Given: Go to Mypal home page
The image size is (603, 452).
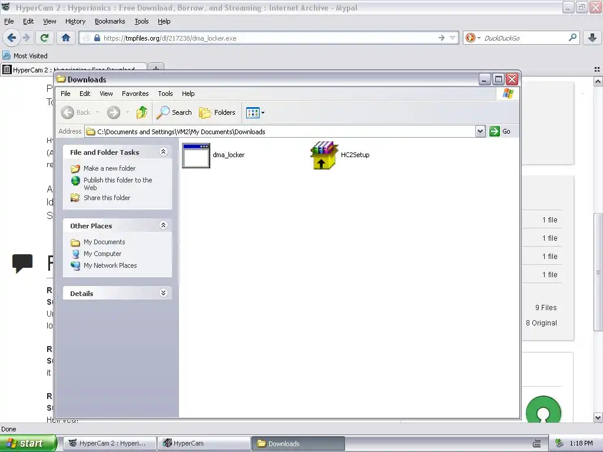Looking at the screenshot, I should [x=66, y=38].
